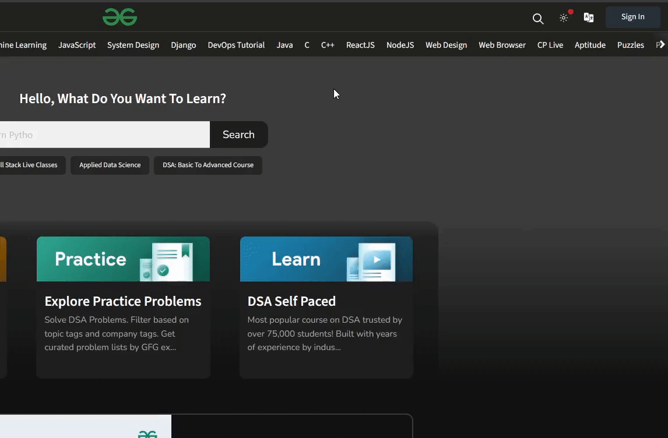Screen dimensions: 668x438
Task: Focus the learn search input field
Action: pyautogui.click(x=105, y=135)
